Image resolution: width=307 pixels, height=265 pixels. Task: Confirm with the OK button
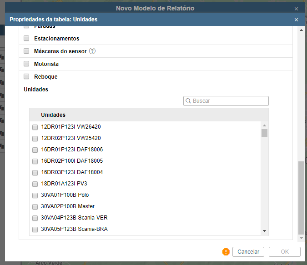point(284,252)
